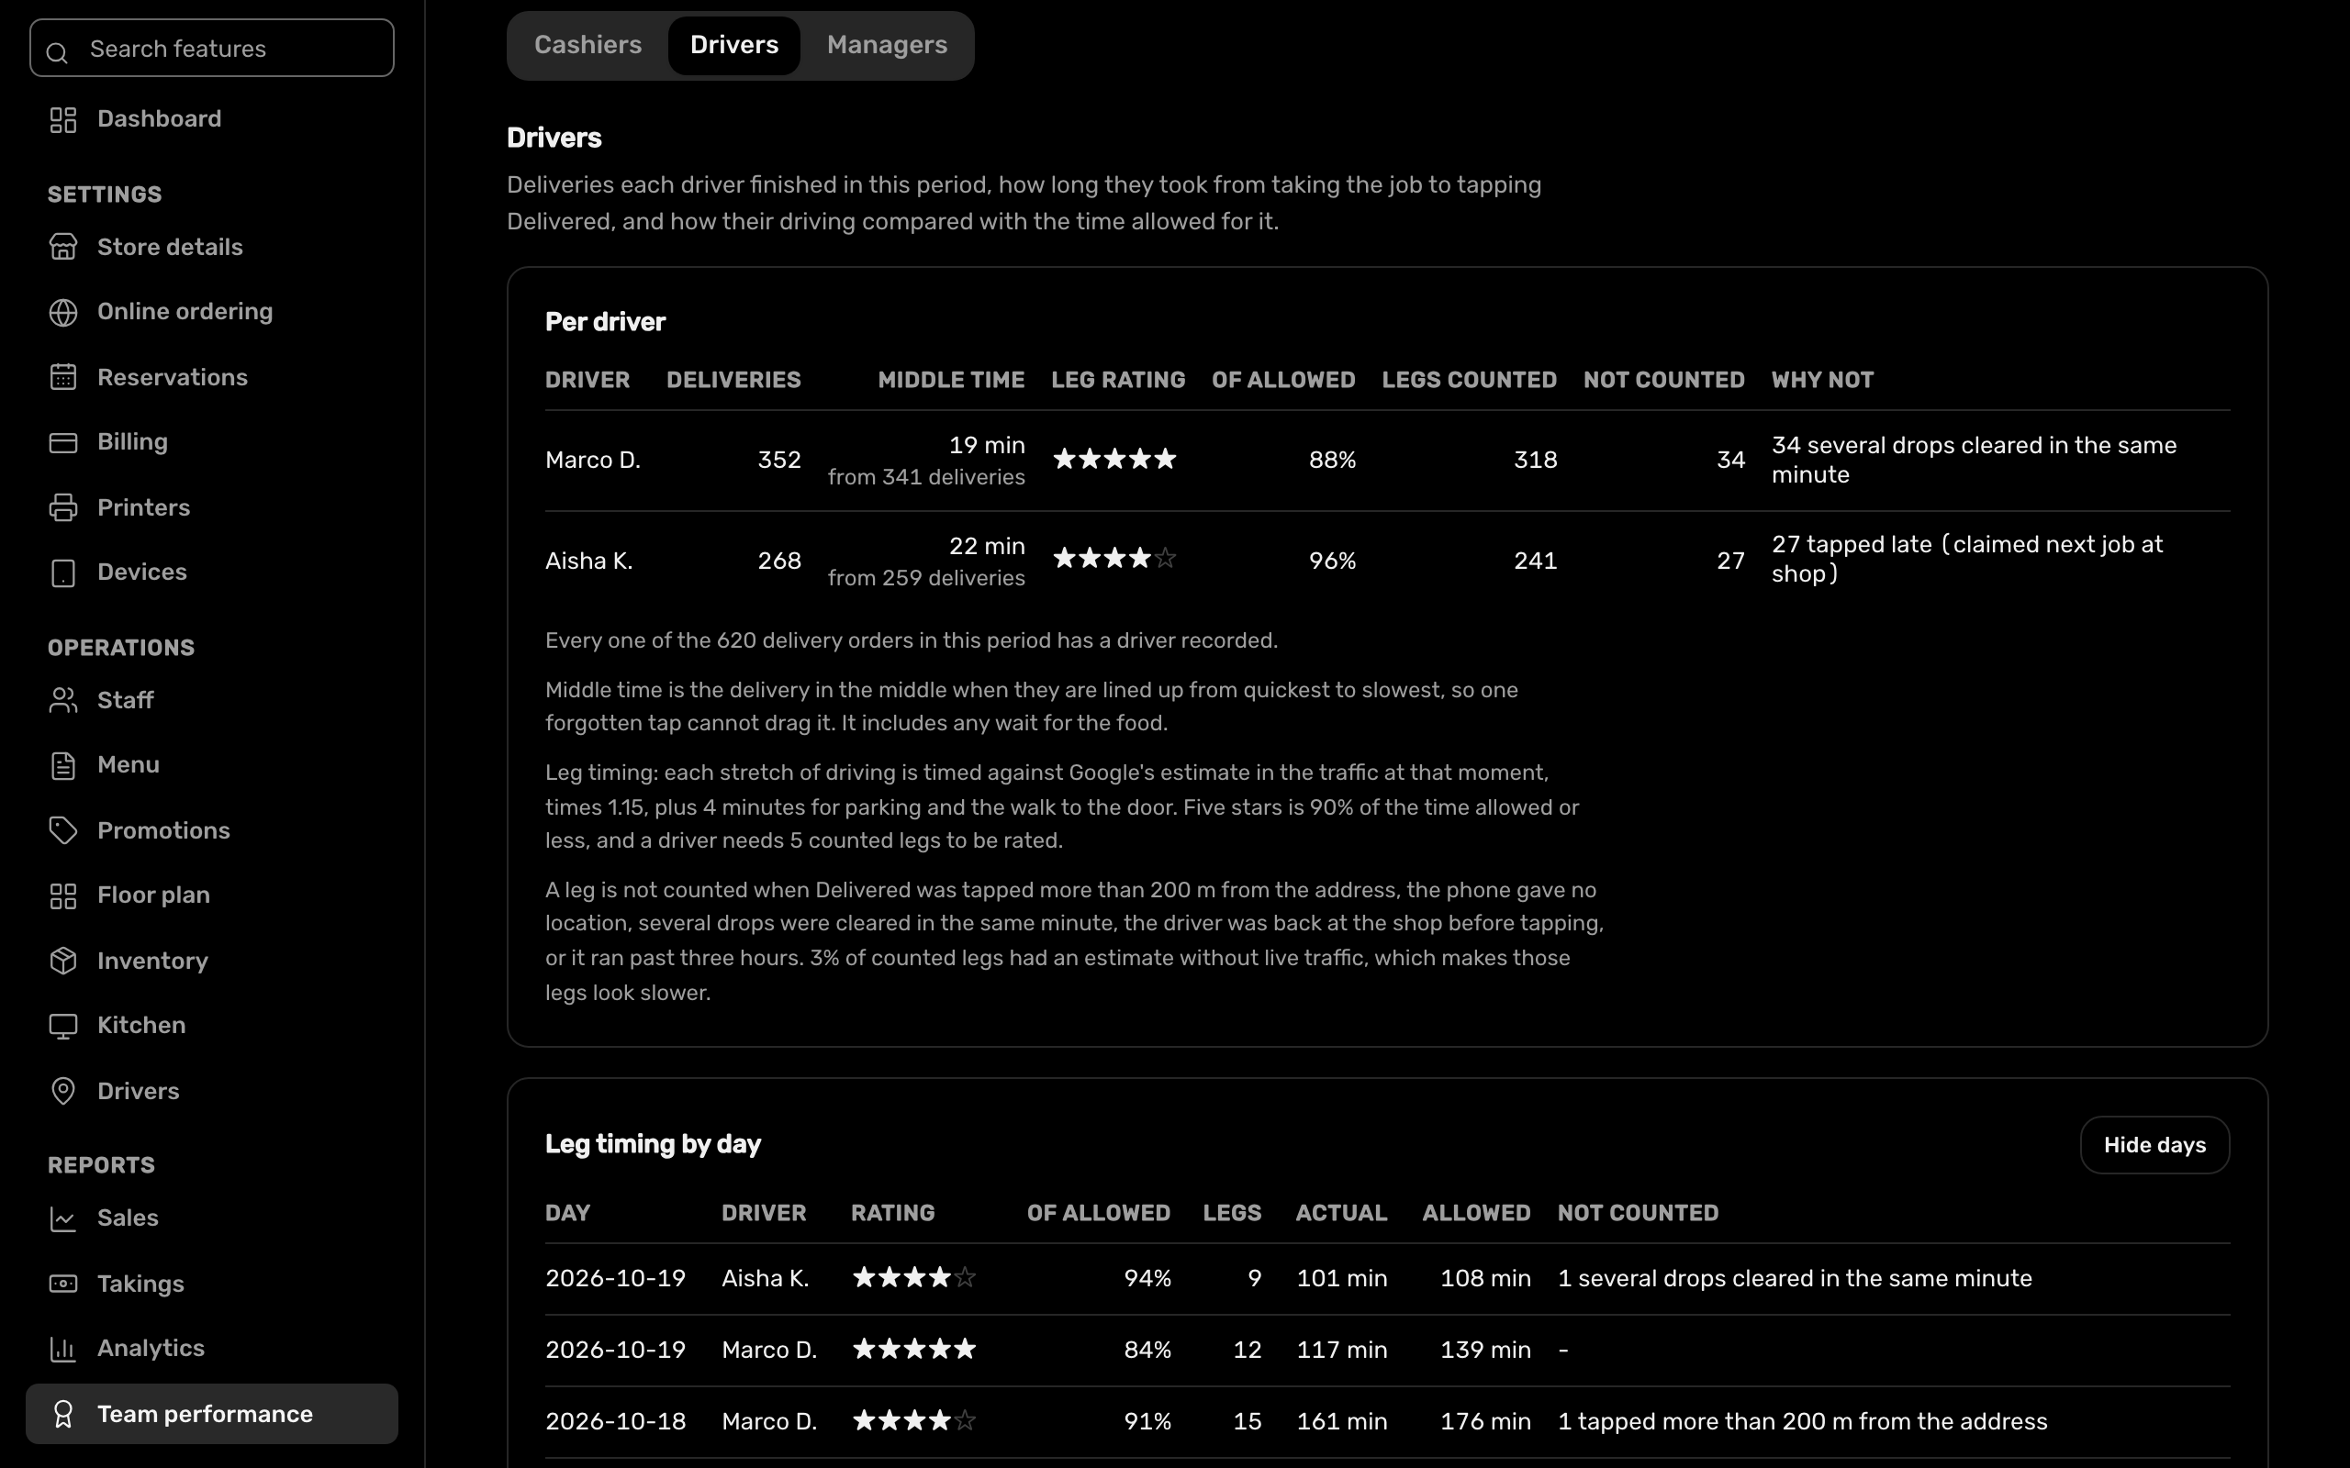
Task: Go to Online ordering label
Action: click(x=185, y=312)
